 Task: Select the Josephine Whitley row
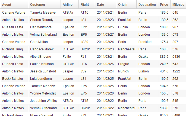(x=93, y=101)
